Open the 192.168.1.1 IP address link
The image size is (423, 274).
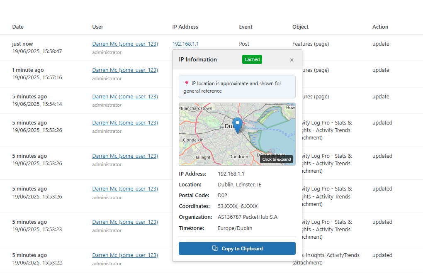click(185, 44)
